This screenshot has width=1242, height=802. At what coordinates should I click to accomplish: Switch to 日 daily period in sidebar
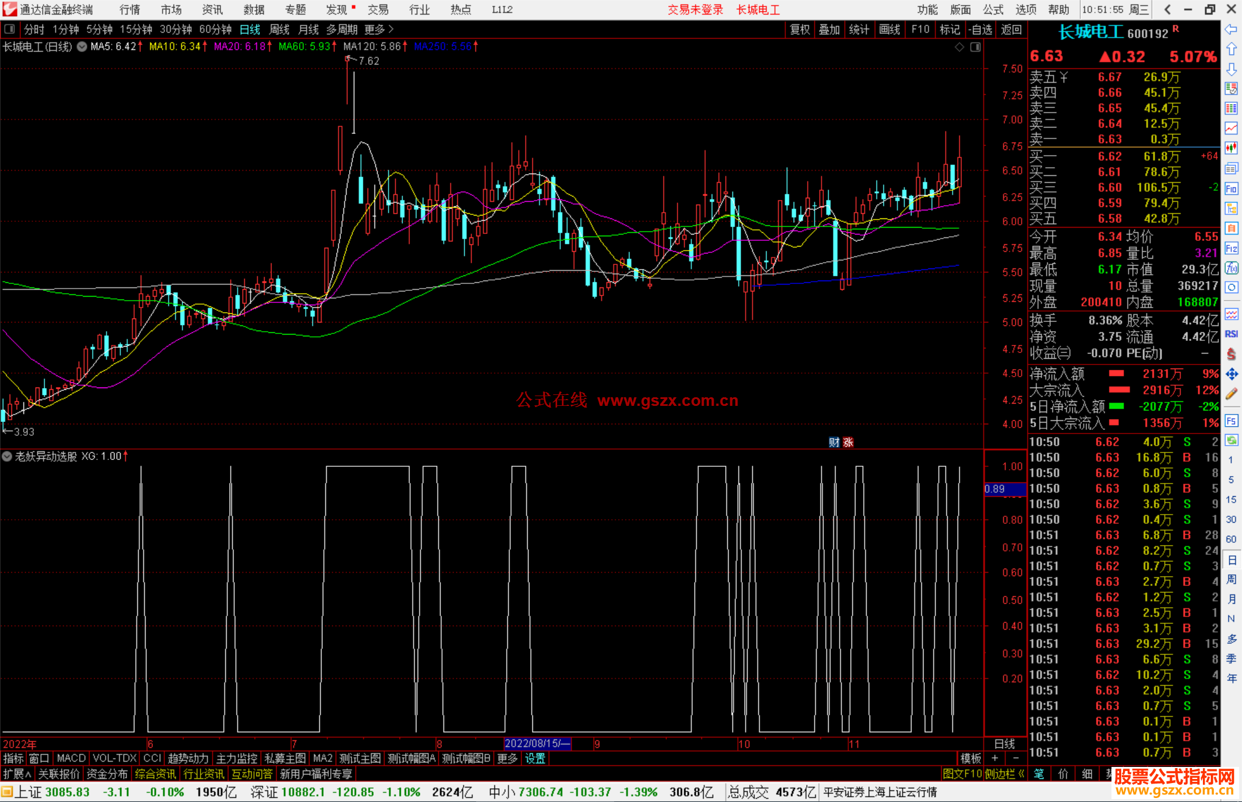(1231, 559)
